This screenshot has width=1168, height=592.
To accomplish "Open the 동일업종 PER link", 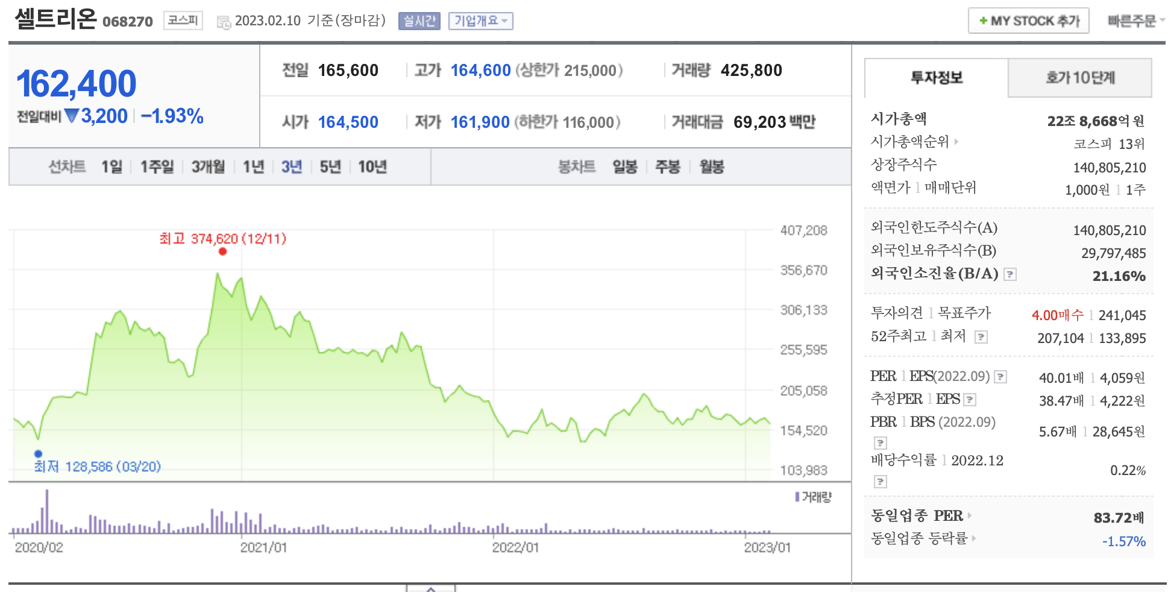I will point(920,516).
